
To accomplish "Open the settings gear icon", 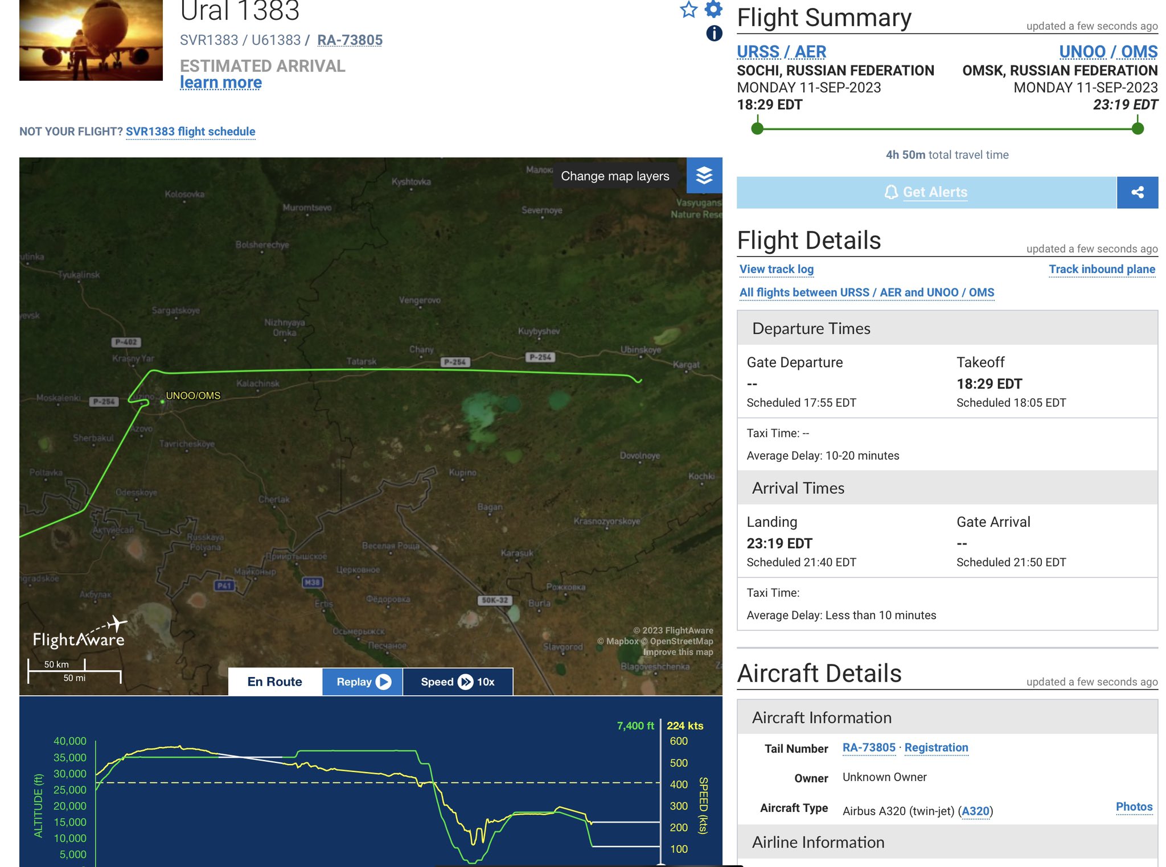I will click(713, 9).
